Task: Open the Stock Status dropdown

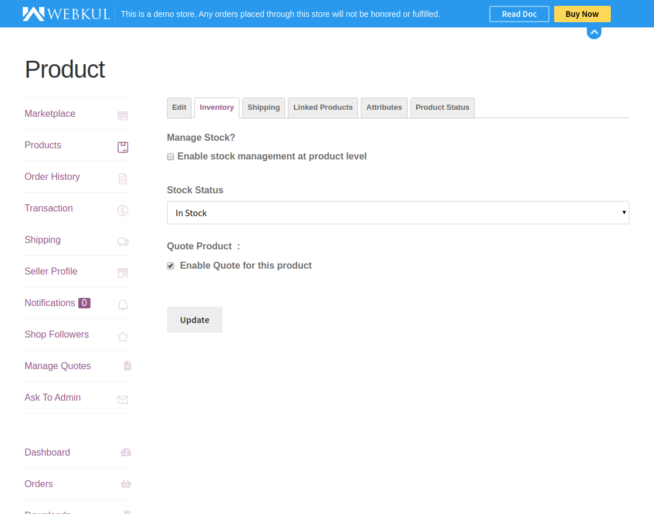Action: coord(398,213)
